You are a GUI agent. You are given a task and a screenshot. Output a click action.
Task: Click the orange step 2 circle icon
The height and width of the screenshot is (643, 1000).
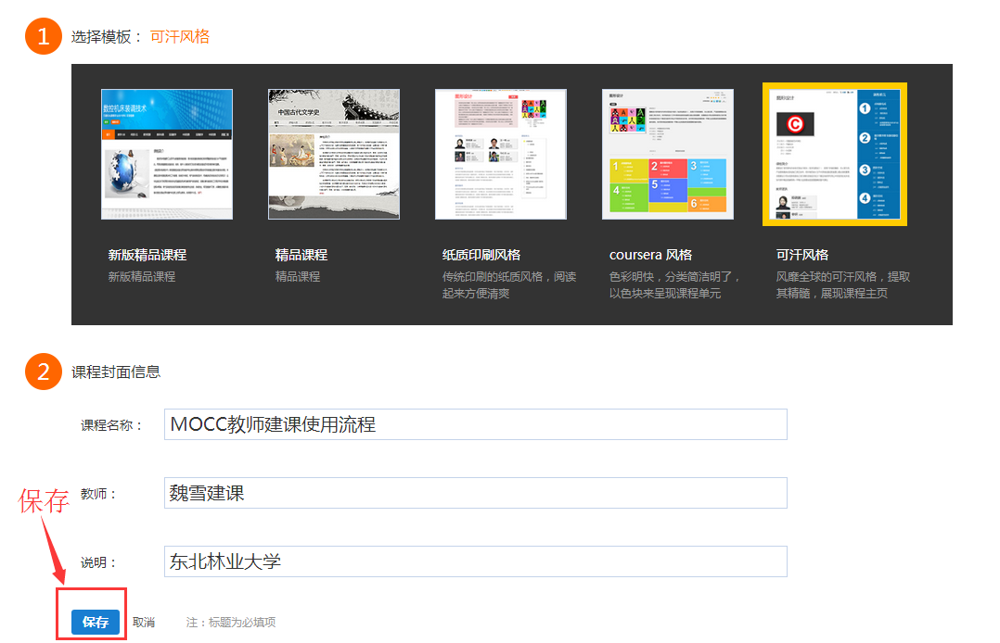coord(43,372)
